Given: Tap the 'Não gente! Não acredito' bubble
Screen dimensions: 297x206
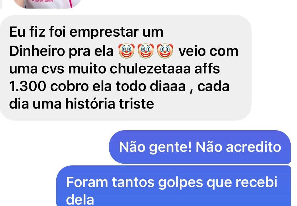Looking at the screenshot, I should point(200,147).
